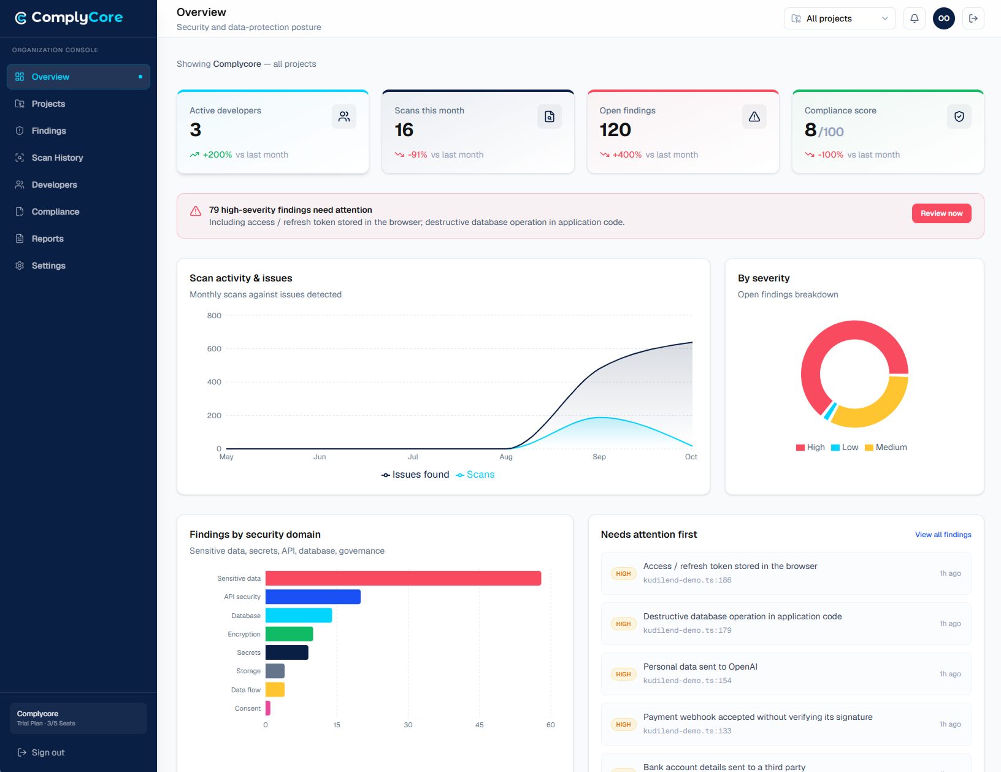Toggle the Low legend in severity chart
The image size is (1001, 772).
(x=845, y=448)
